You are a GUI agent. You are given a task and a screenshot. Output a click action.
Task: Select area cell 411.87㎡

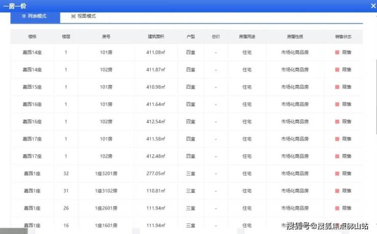click(x=155, y=69)
